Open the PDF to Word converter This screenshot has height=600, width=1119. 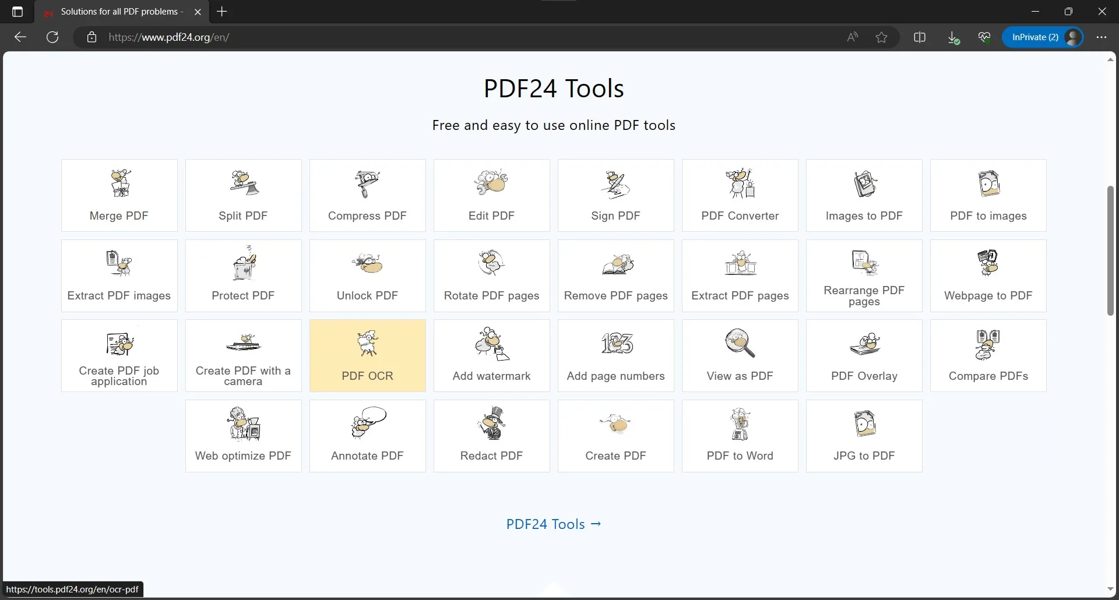coord(740,435)
